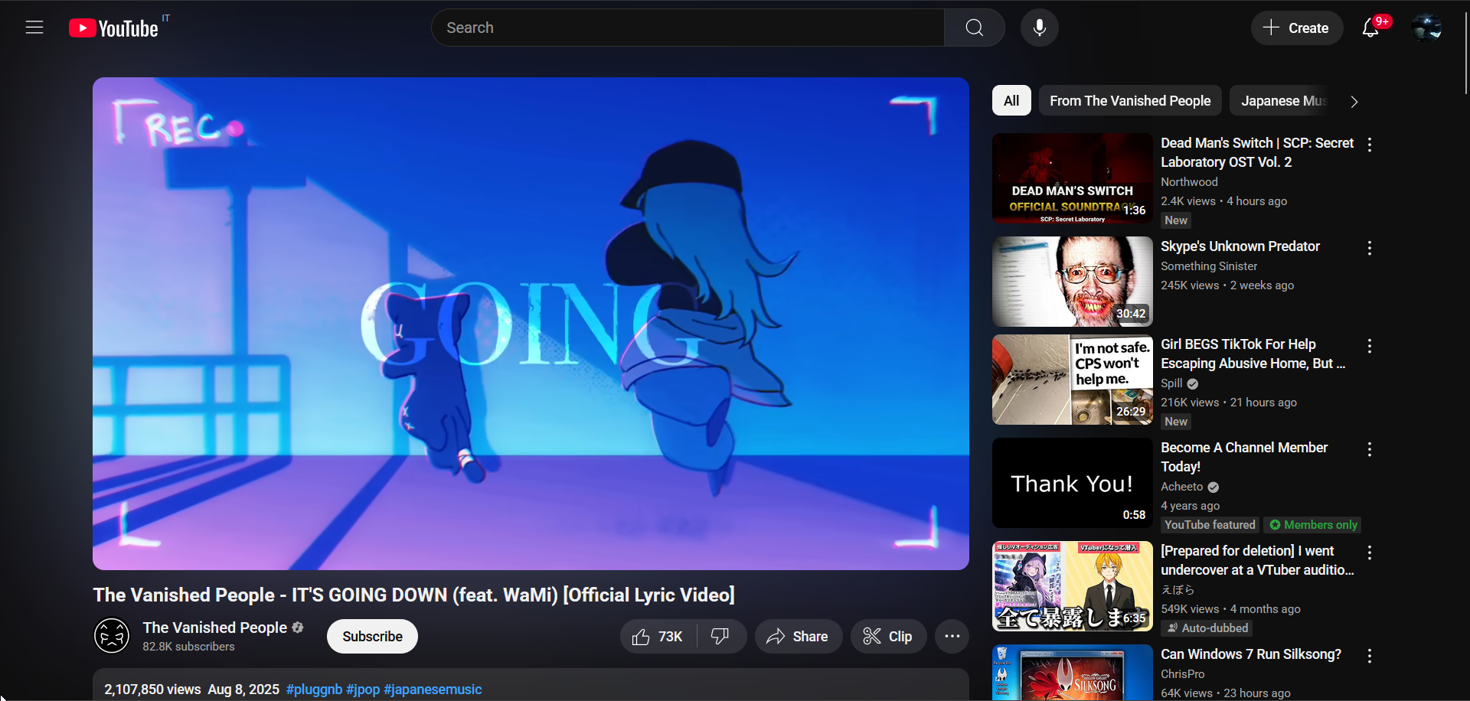Open title Girl BEGS TikTok For Help

pyautogui.click(x=1253, y=354)
